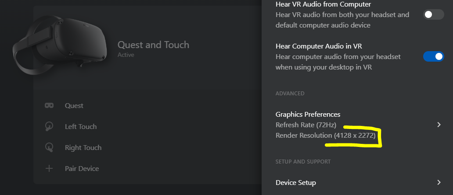Click the Refresh Rate 72Hz text
This screenshot has height=195, width=453.
pyautogui.click(x=306, y=125)
